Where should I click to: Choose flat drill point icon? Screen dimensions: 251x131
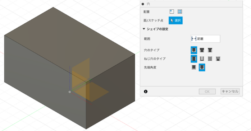click(194, 67)
